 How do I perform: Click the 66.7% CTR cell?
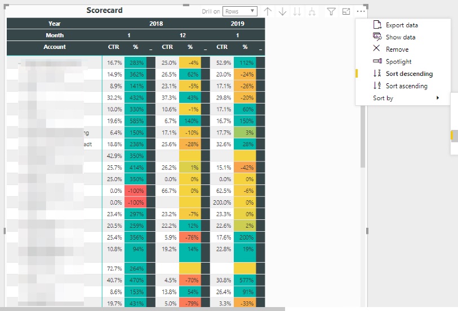pos(167,191)
